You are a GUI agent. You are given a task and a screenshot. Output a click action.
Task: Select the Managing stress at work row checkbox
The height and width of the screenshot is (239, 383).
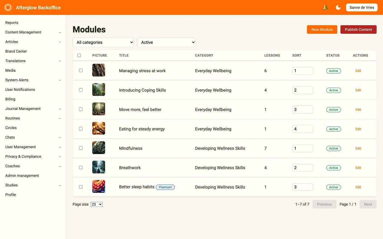(x=81, y=71)
